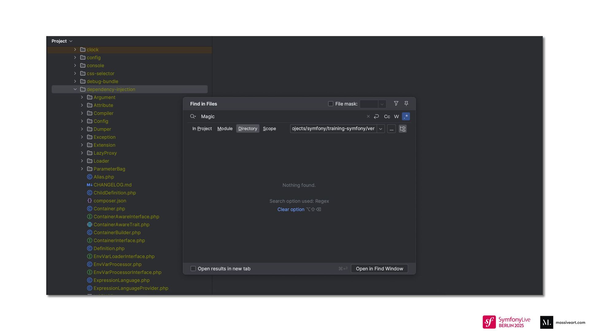Browse for directory with ellipsis button

click(391, 129)
